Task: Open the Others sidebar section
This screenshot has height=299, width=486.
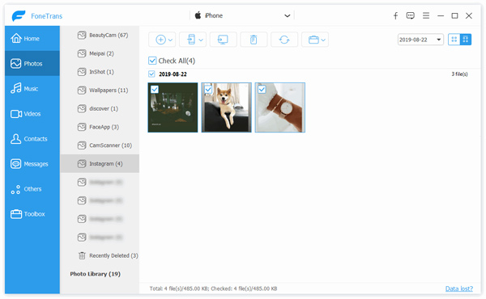Action: [32, 188]
